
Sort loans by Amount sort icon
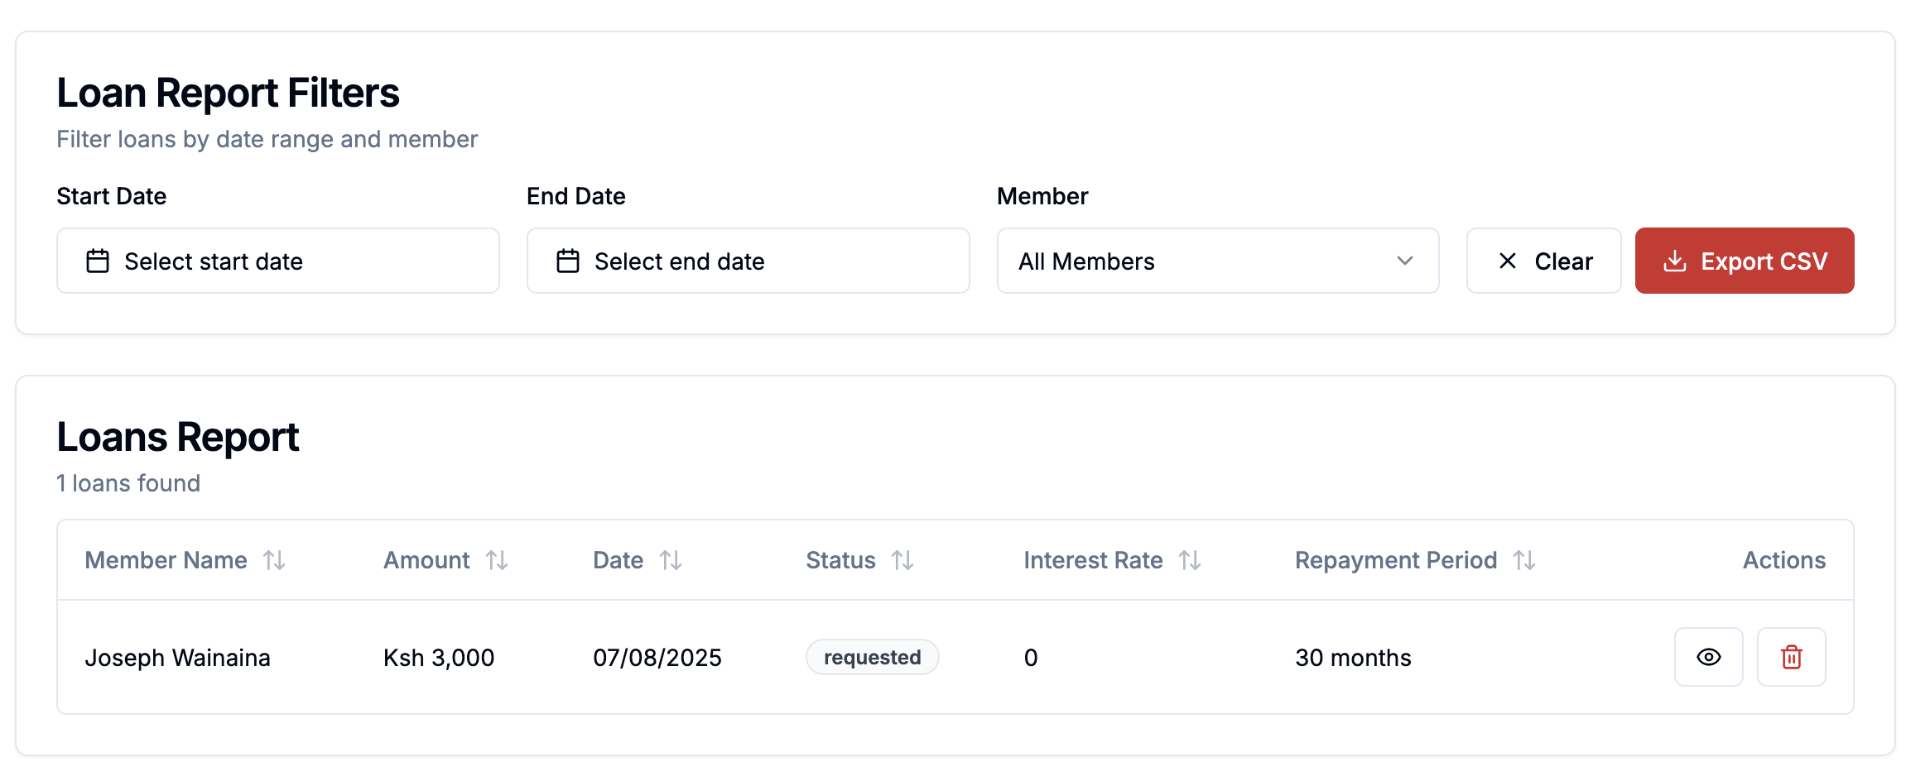pyautogui.click(x=497, y=561)
